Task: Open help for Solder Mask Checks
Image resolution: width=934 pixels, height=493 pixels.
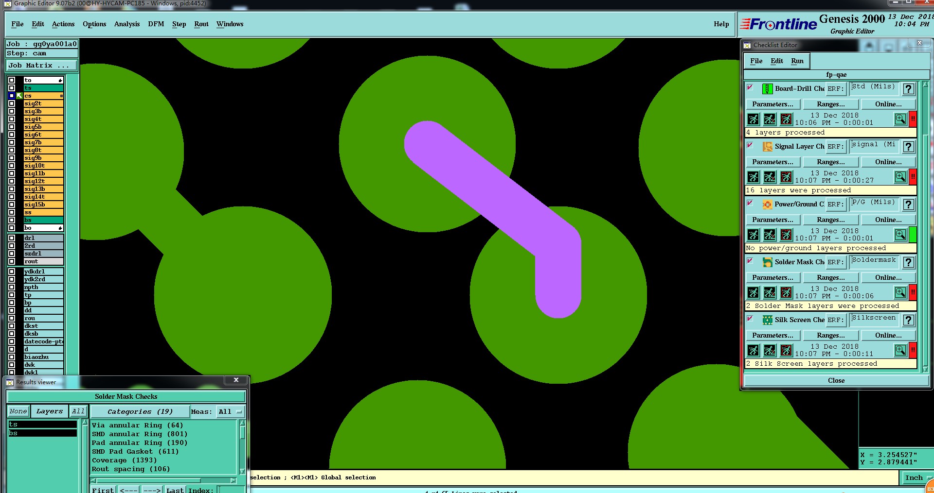Action: click(908, 262)
